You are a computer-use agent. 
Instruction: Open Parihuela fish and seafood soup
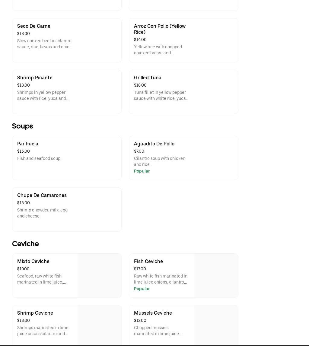[67, 158]
